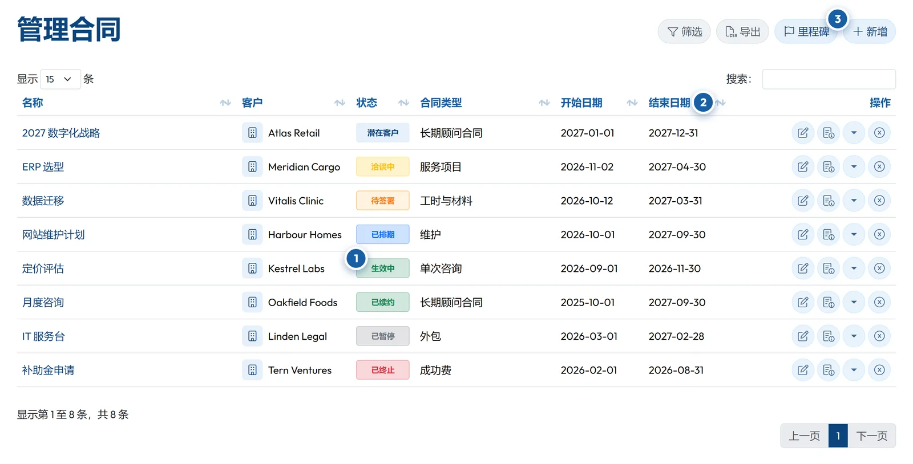Open the 显示 page-size dropdown showing 15
913x464 pixels.
tap(60, 79)
